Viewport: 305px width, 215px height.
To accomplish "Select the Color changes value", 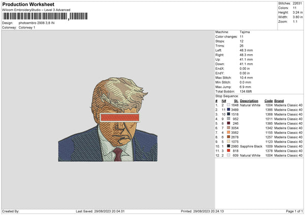I will (x=241, y=37).
